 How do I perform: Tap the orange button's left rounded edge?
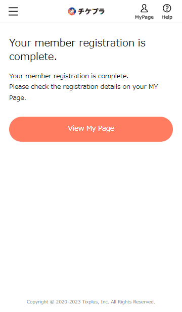coord(15,129)
